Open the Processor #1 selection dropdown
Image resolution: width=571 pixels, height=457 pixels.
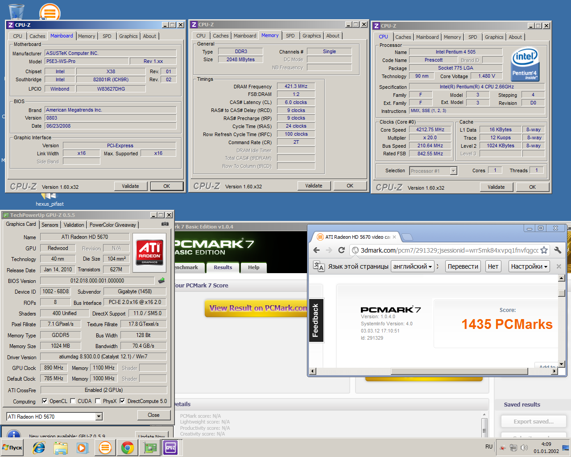454,171
